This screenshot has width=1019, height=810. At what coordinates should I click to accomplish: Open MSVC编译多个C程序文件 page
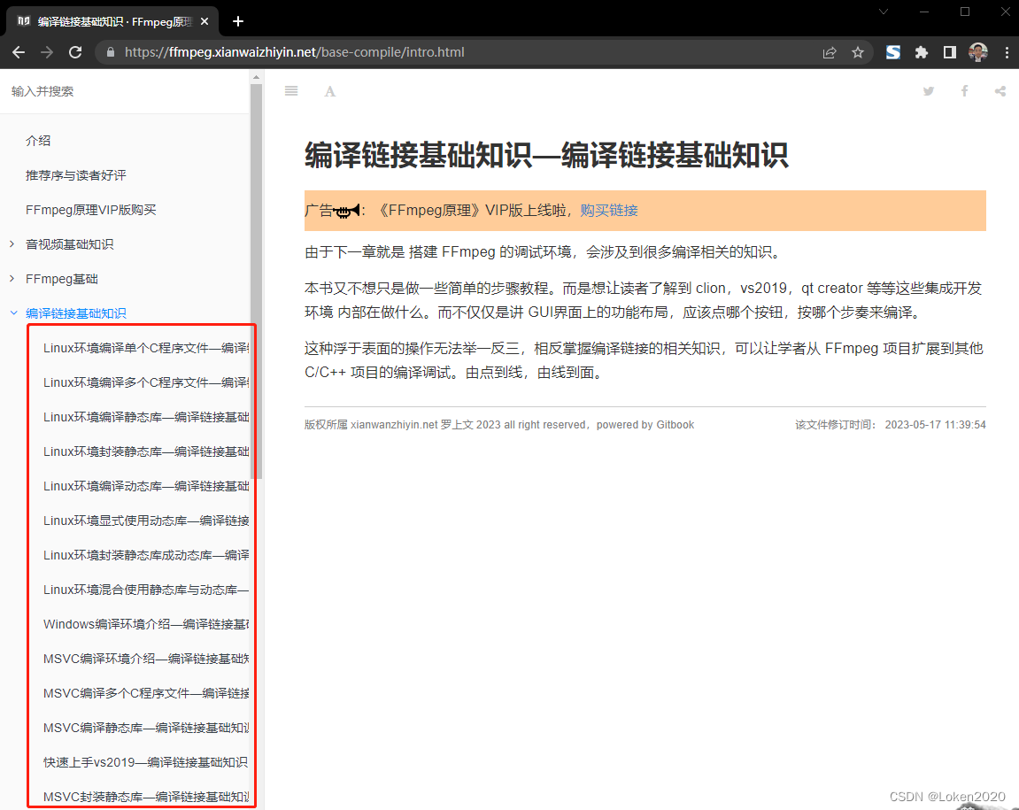[145, 693]
